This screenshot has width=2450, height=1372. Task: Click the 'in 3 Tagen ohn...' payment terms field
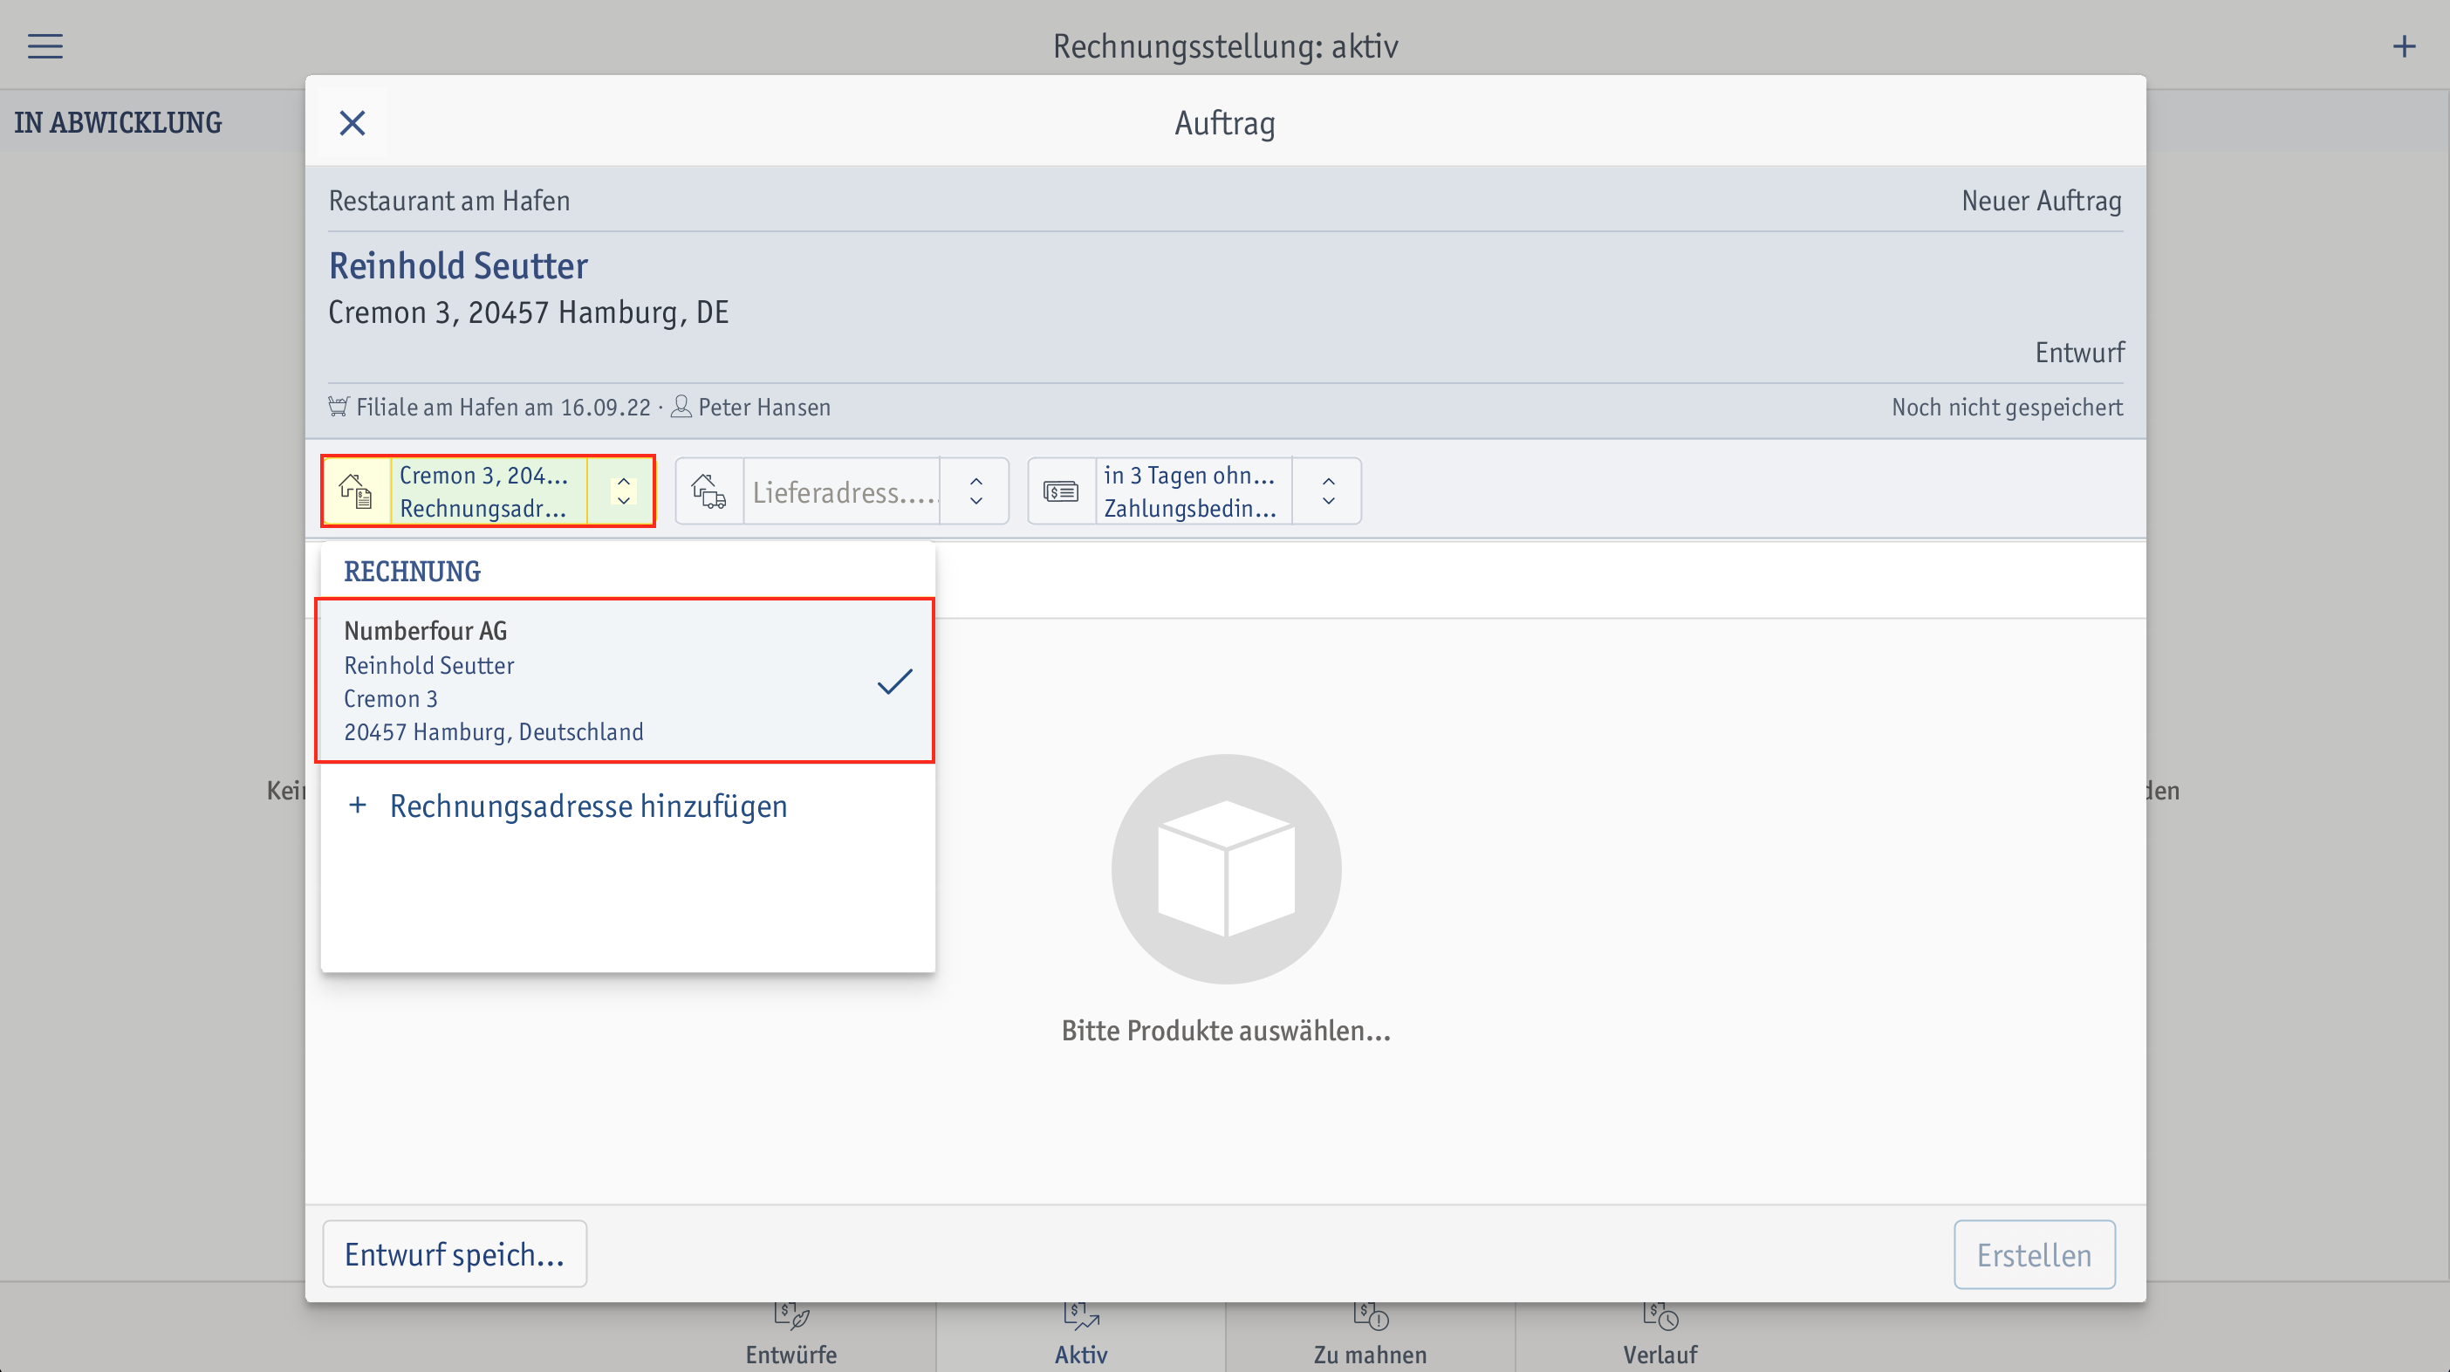(1193, 491)
